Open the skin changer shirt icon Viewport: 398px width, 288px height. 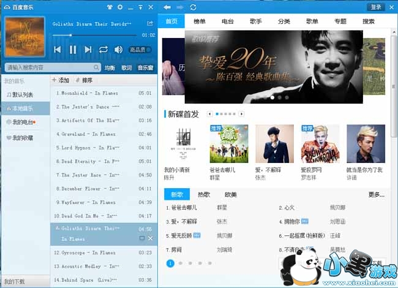110,7
